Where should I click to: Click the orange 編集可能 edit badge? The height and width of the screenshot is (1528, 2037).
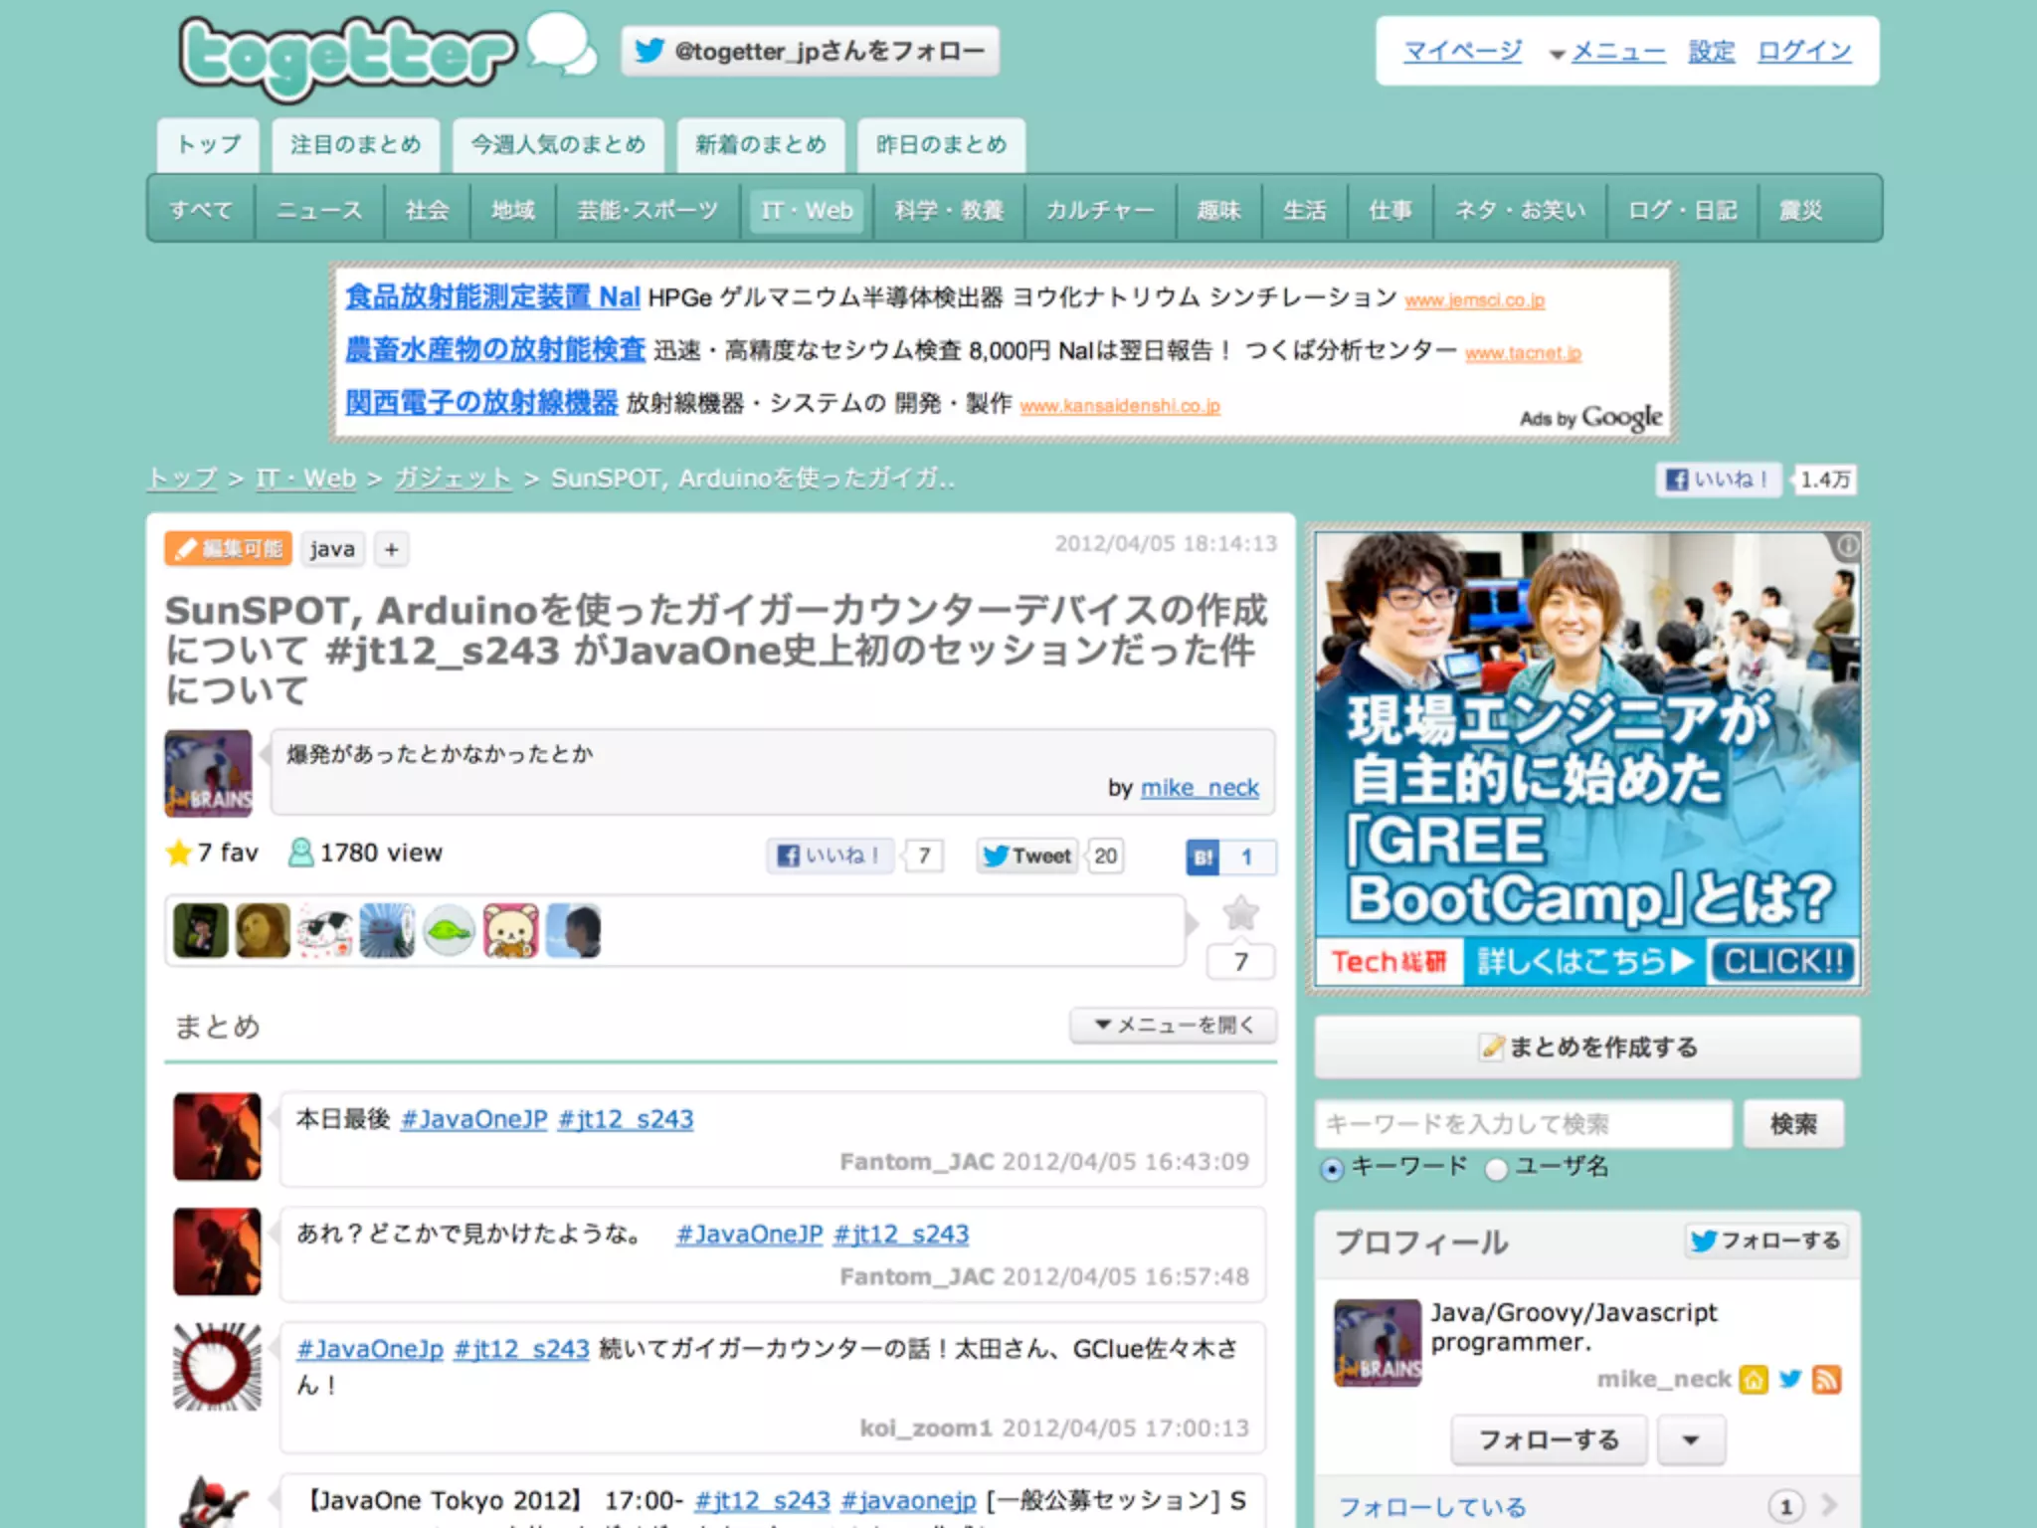tap(229, 549)
